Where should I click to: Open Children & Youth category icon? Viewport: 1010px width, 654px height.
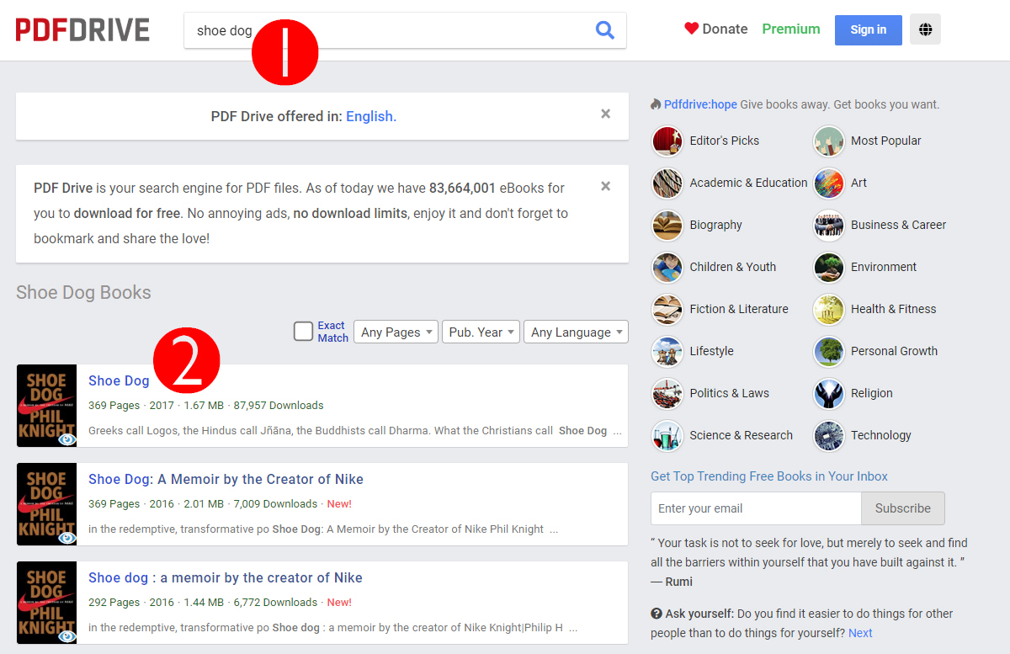pyautogui.click(x=667, y=267)
